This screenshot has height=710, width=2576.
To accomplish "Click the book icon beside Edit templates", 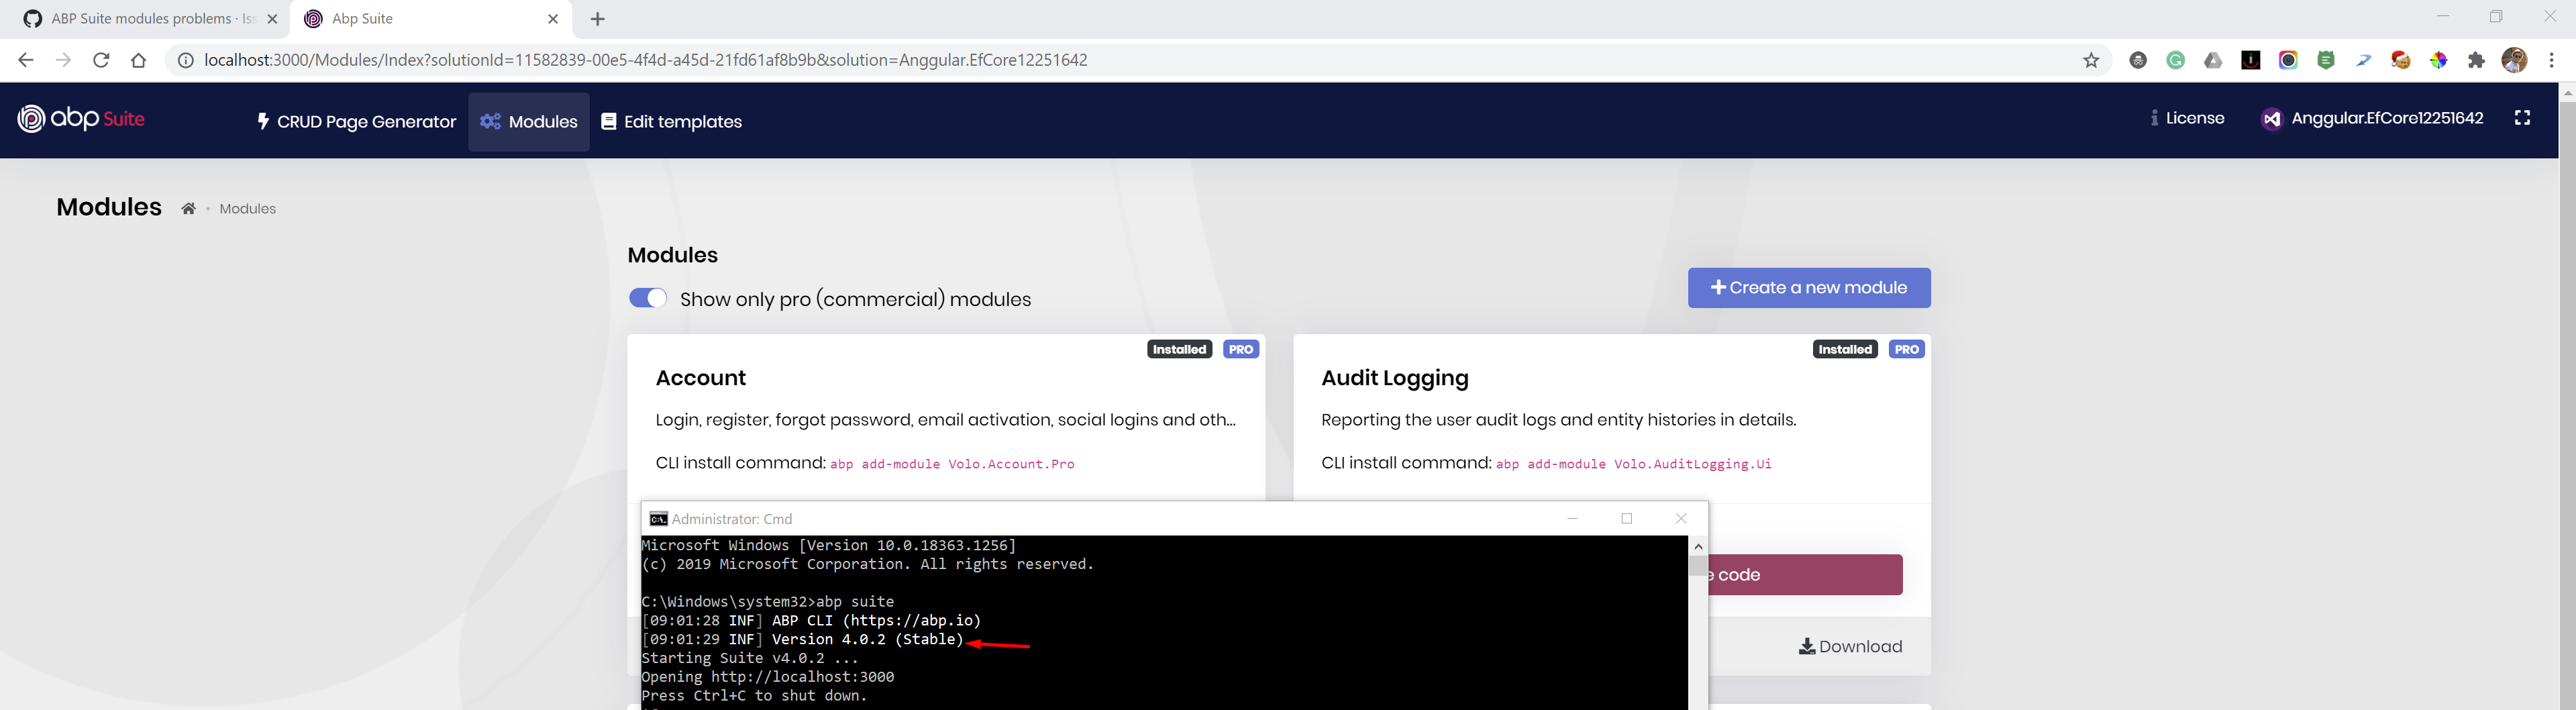I will [x=608, y=121].
